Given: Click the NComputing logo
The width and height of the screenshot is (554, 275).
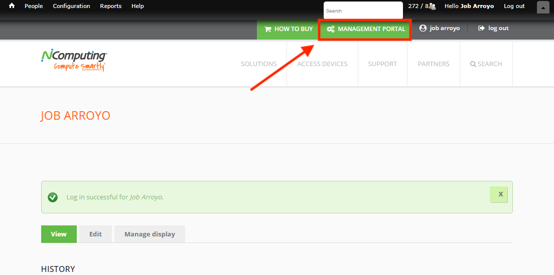Looking at the screenshot, I should pos(74,60).
